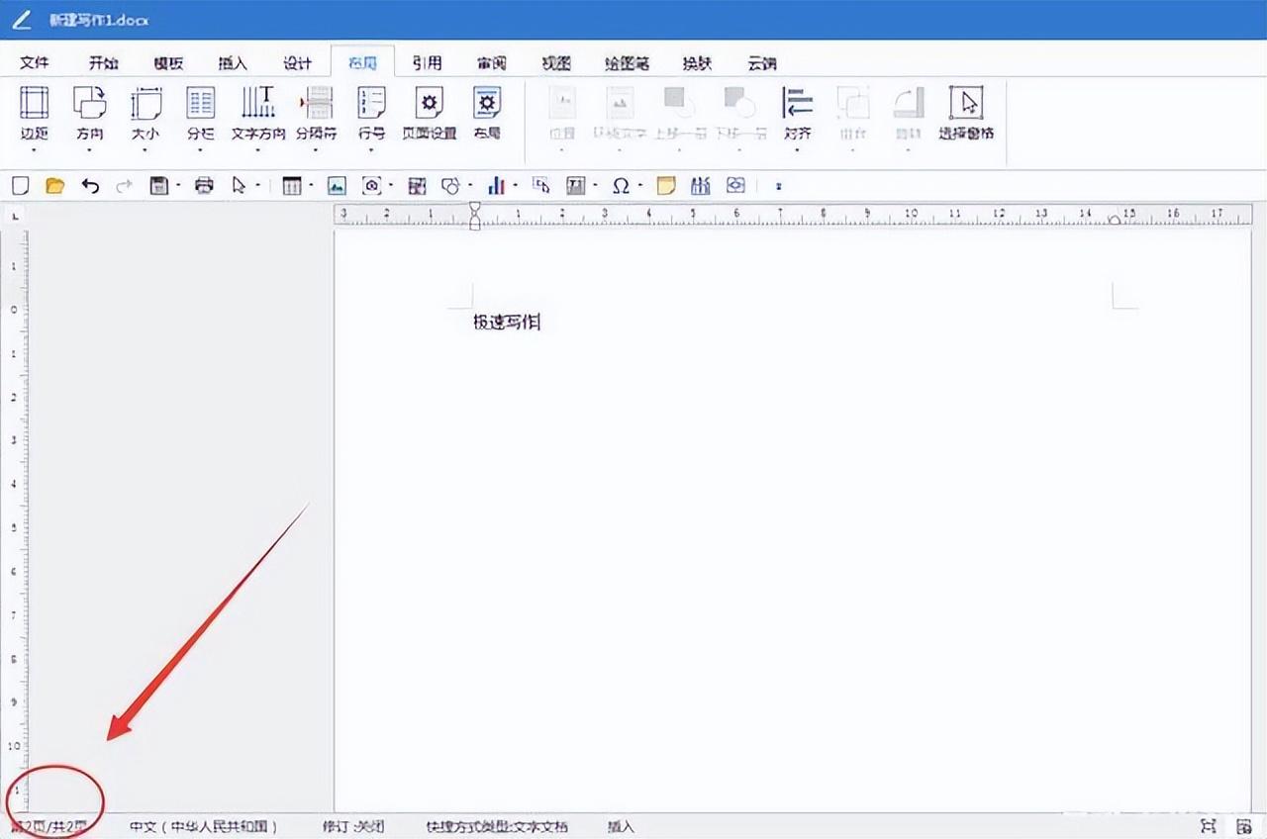
Task: Show more quick toolbar options
Action: [x=778, y=185]
